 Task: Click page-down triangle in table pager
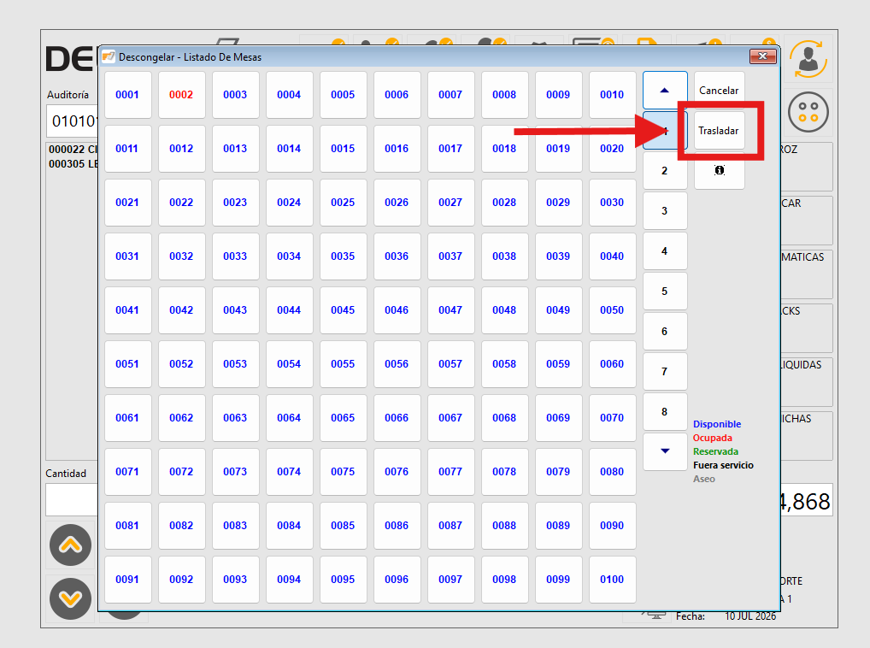point(665,451)
